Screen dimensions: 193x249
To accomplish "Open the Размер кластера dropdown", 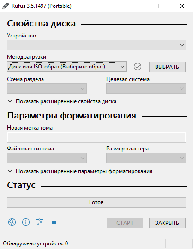I will (x=146, y=158).
